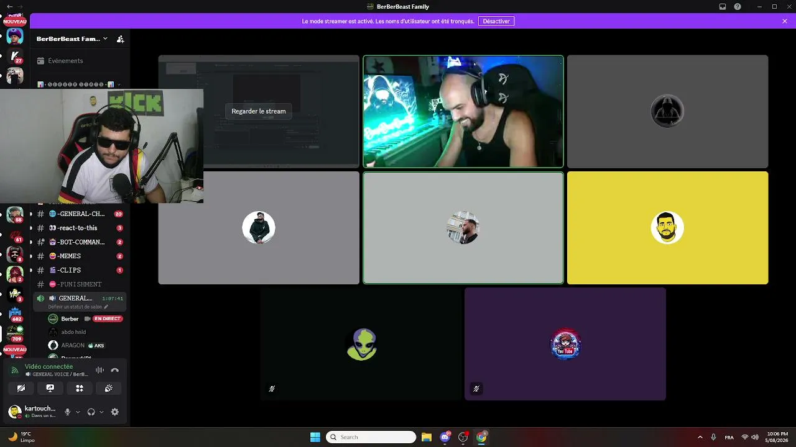The image size is (796, 447).
Task: Open the -GENERAL-CH... text channel
Action: pyautogui.click(x=80, y=214)
